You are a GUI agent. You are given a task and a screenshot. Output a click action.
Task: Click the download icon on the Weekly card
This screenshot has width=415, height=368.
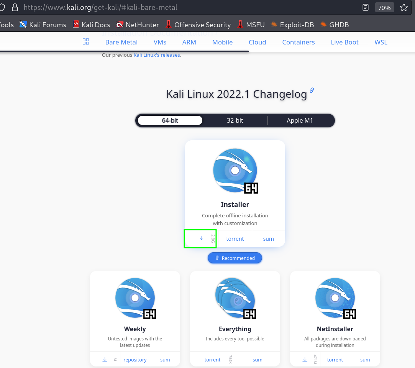click(105, 359)
